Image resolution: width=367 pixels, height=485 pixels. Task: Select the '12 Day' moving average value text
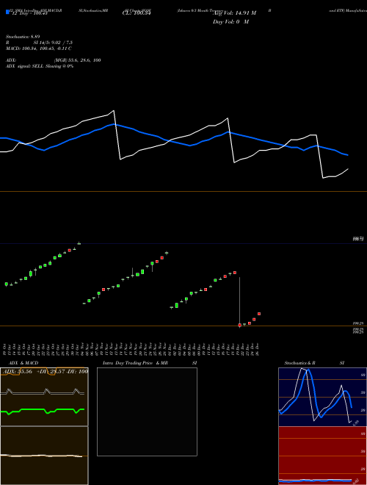tap(29, 13)
